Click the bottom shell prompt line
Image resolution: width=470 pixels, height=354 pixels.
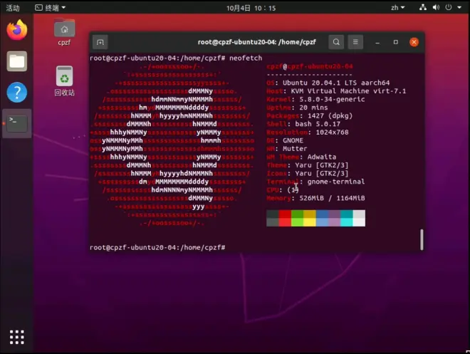click(157, 247)
